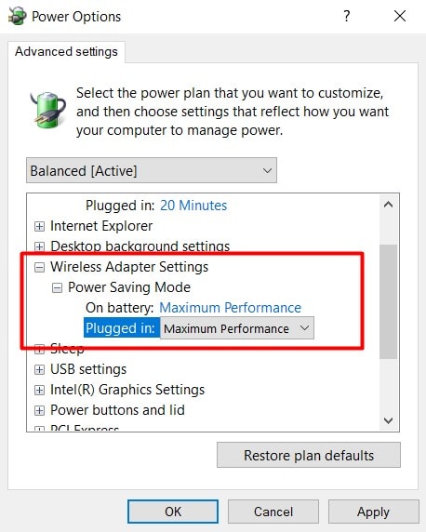The height and width of the screenshot is (532, 426).
Task: Collapse the Power Saving Mode node
Action: (x=57, y=288)
